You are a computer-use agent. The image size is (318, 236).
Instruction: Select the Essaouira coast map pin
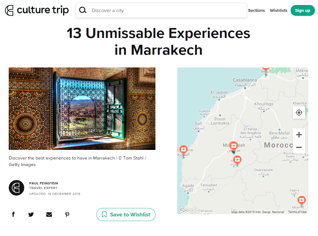(x=183, y=150)
